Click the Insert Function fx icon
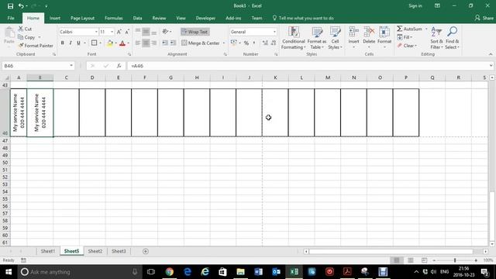Screen dimensions: 496x279 pos(119,66)
